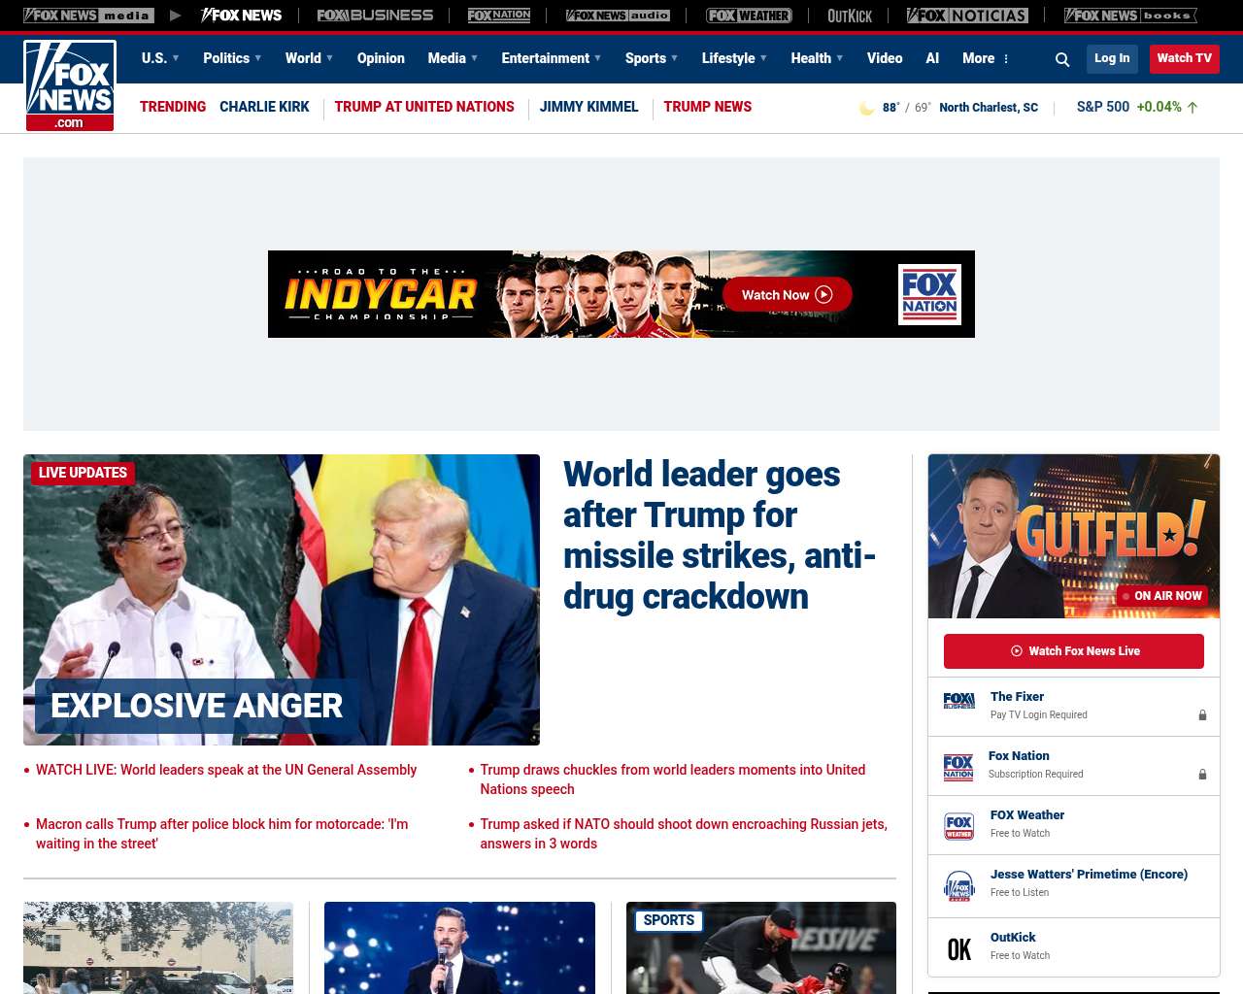Open headline about world leader and Trump

click(719, 535)
